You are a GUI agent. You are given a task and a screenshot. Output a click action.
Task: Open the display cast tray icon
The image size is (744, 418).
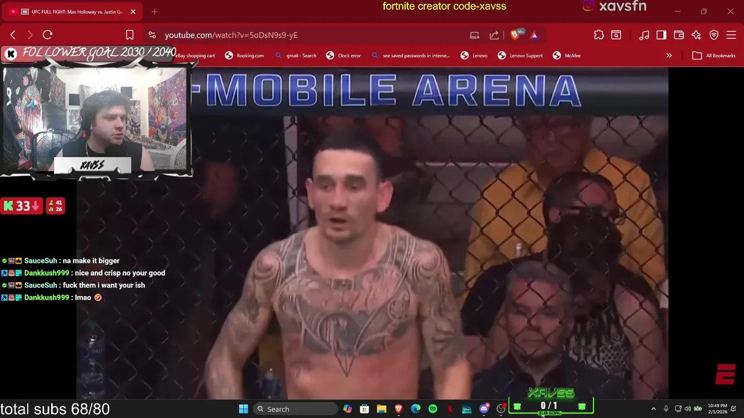coord(678,409)
